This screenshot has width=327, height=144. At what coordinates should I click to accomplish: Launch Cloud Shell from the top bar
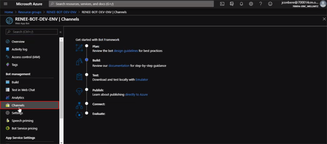[x=222, y=4]
